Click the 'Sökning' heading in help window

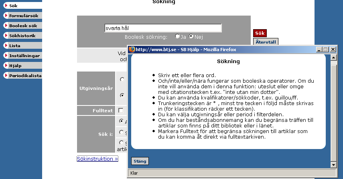pos(228,62)
